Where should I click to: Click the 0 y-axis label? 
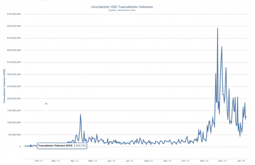coord(20,147)
